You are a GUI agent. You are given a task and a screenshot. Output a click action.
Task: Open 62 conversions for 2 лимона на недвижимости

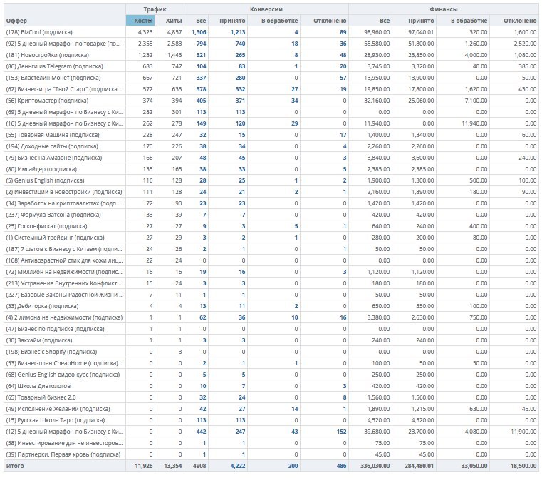[203, 317]
